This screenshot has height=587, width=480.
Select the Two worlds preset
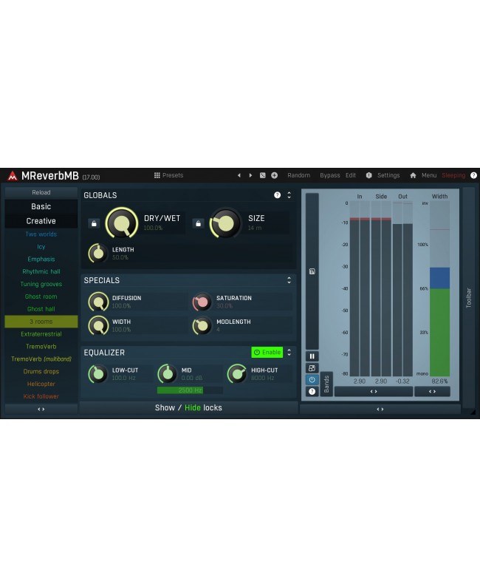(41, 234)
